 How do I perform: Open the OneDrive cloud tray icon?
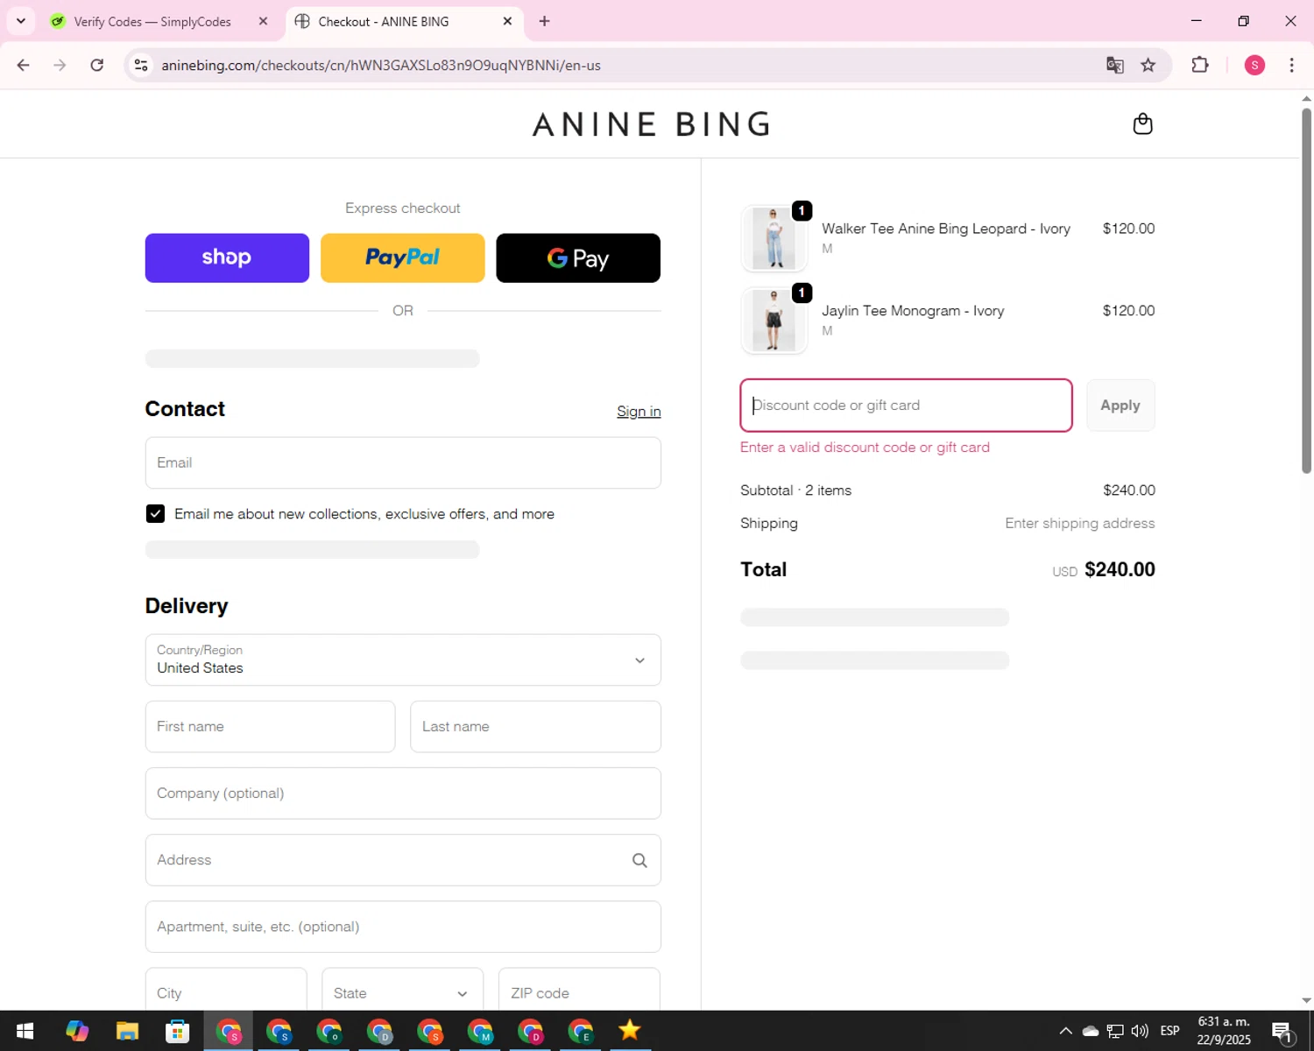point(1091,1031)
